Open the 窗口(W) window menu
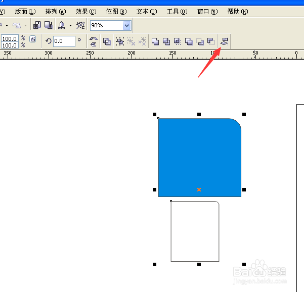This screenshot has height=292, width=304. (207, 12)
